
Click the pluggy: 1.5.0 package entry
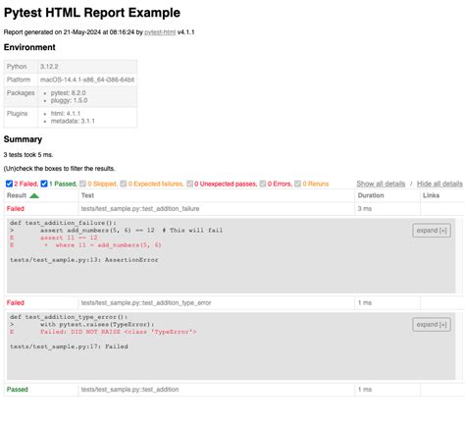69,100
